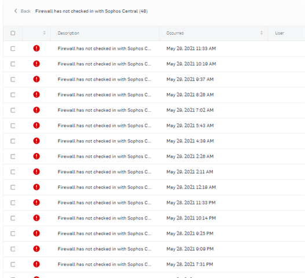The height and width of the screenshot is (278, 305).
Task: Select checkbox for 12:19 AM alert
Action: tap(13, 187)
